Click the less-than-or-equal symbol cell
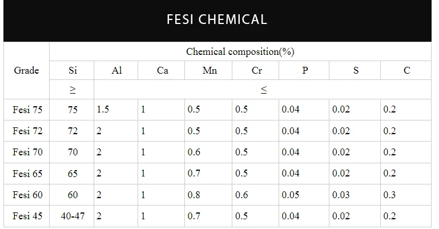 click(264, 90)
